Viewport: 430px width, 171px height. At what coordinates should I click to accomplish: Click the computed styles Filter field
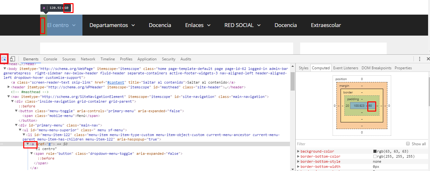coord(350,144)
